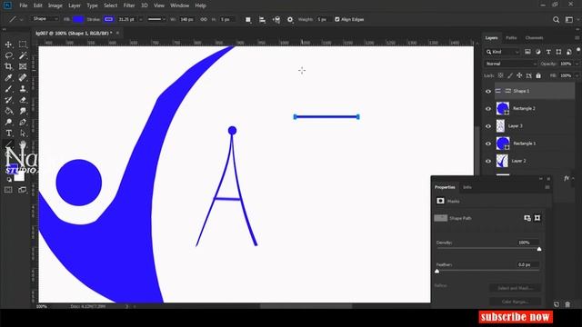Viewport: 582px width, 327px height.
Task: Filter layers by shape type
Action: coord(558,52)
